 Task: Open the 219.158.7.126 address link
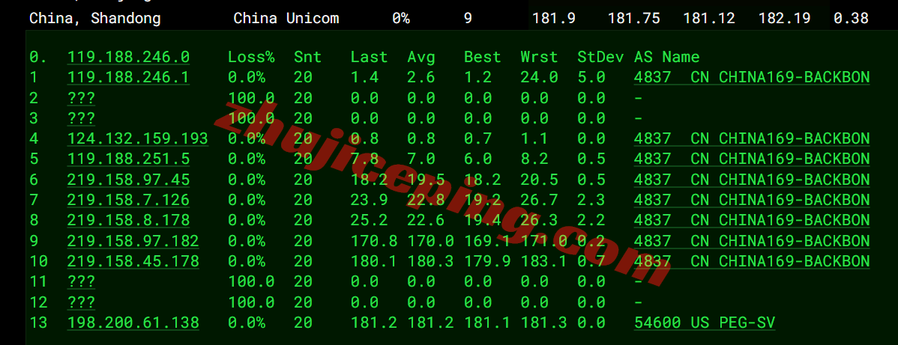pyautogui.click(x=128, y=201)
